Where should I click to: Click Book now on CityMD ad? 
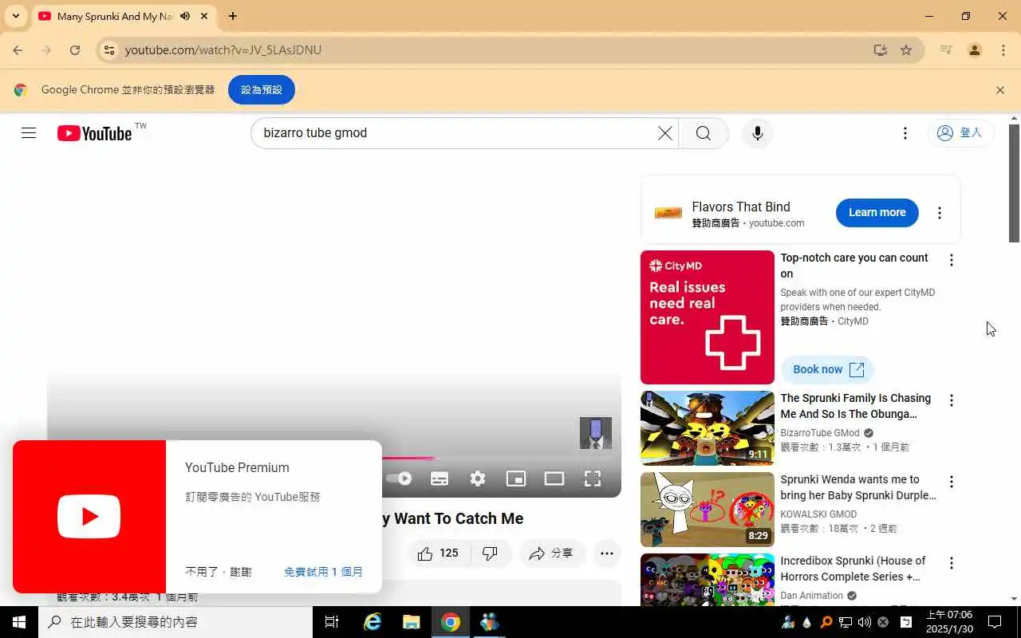828,369
